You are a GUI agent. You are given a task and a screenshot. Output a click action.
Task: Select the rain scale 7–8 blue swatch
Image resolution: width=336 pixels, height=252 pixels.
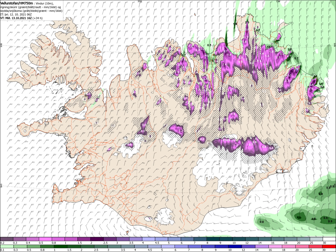click(195, 246)
